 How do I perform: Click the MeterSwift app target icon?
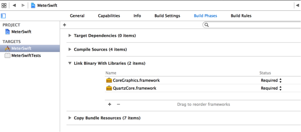pyautogui.click(x=8, y=48)
